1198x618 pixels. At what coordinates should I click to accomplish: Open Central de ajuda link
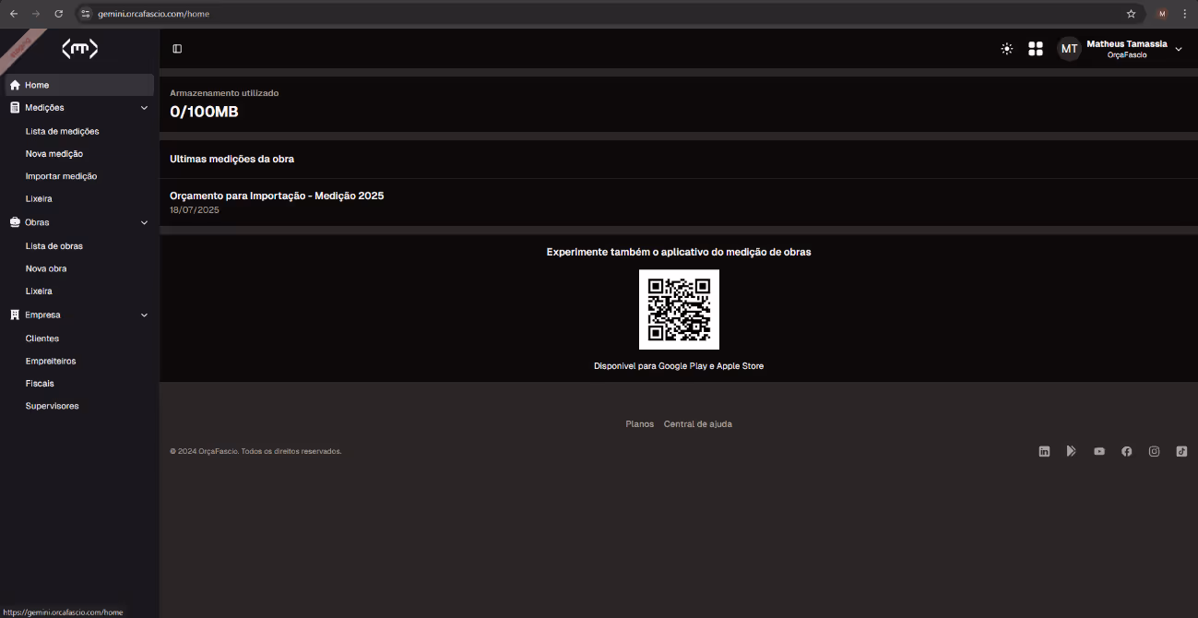[x=698, y=424]
